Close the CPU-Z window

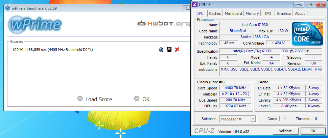(x=321, y=5)
